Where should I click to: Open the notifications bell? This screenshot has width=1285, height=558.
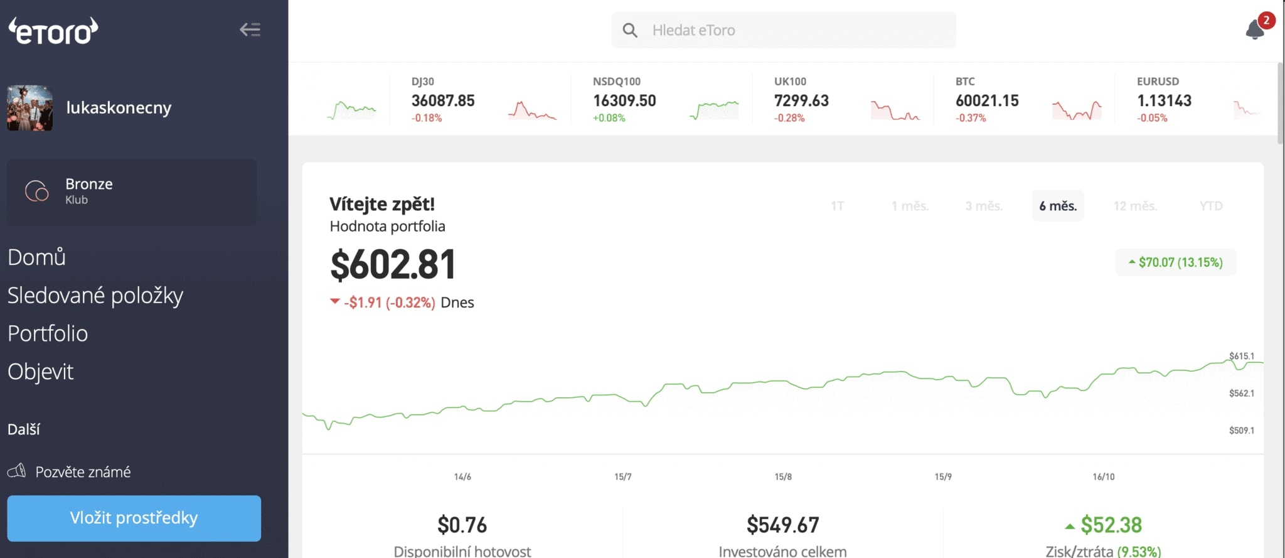coord(1255,30)
